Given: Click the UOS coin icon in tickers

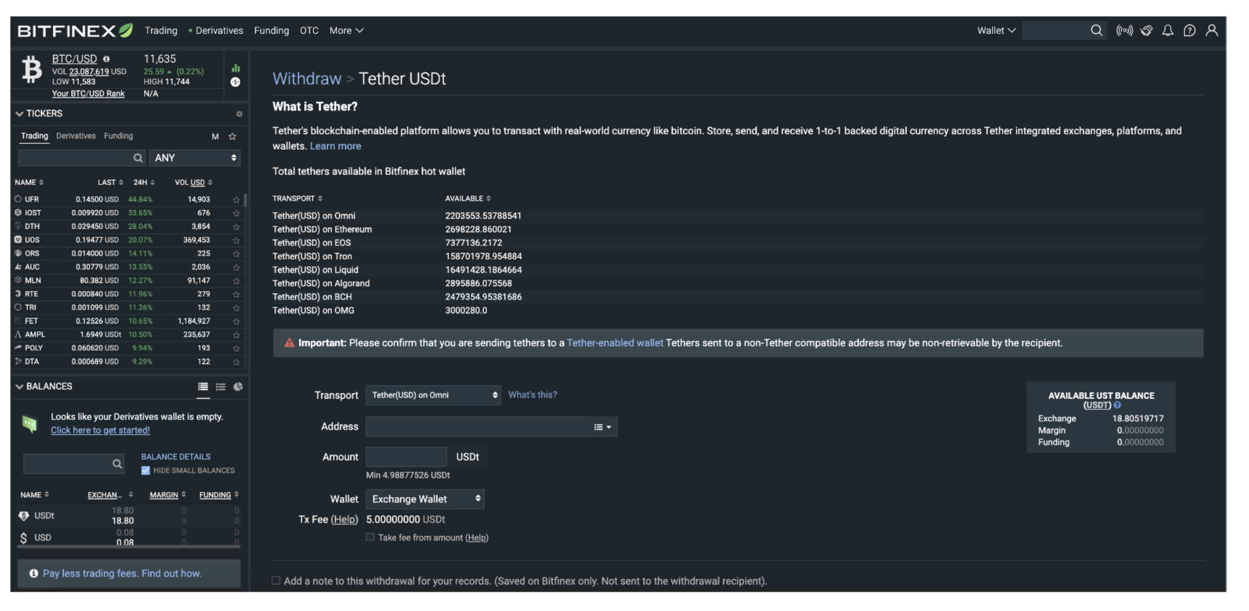Looking at the screenshot, I should 18,240.
